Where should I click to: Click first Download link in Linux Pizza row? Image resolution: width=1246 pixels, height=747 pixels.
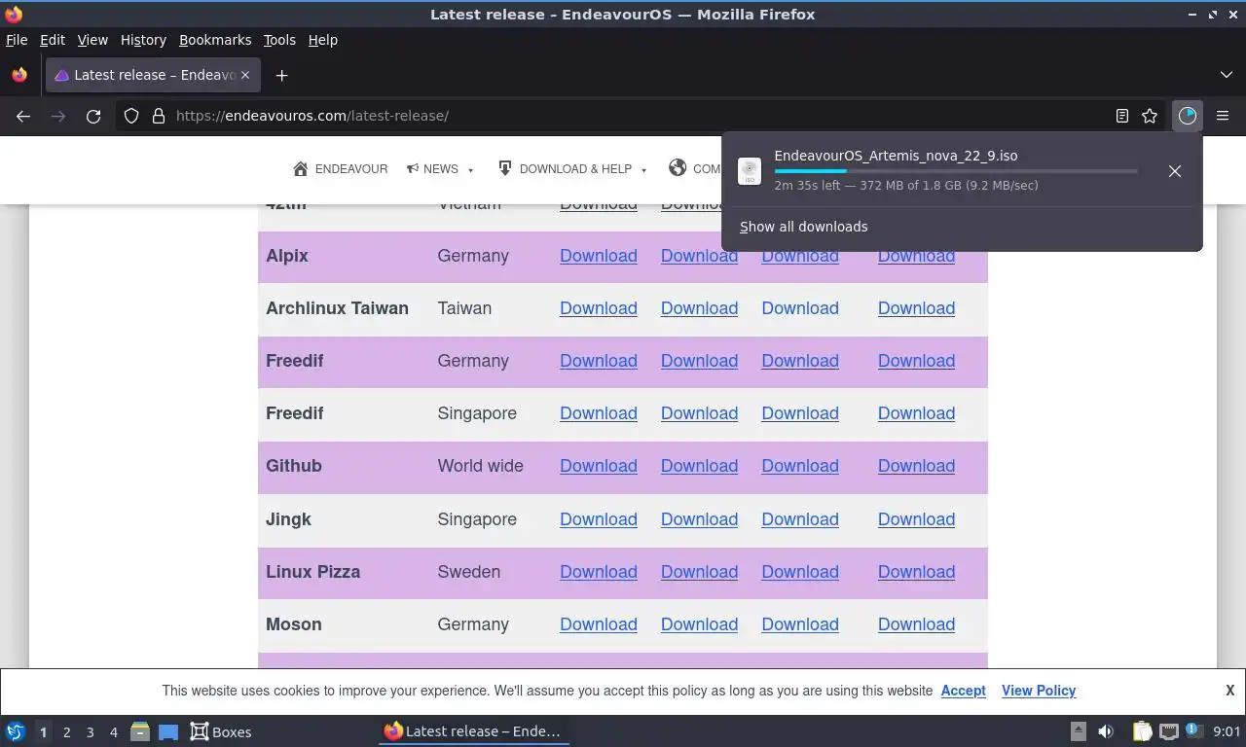[598, 572]
